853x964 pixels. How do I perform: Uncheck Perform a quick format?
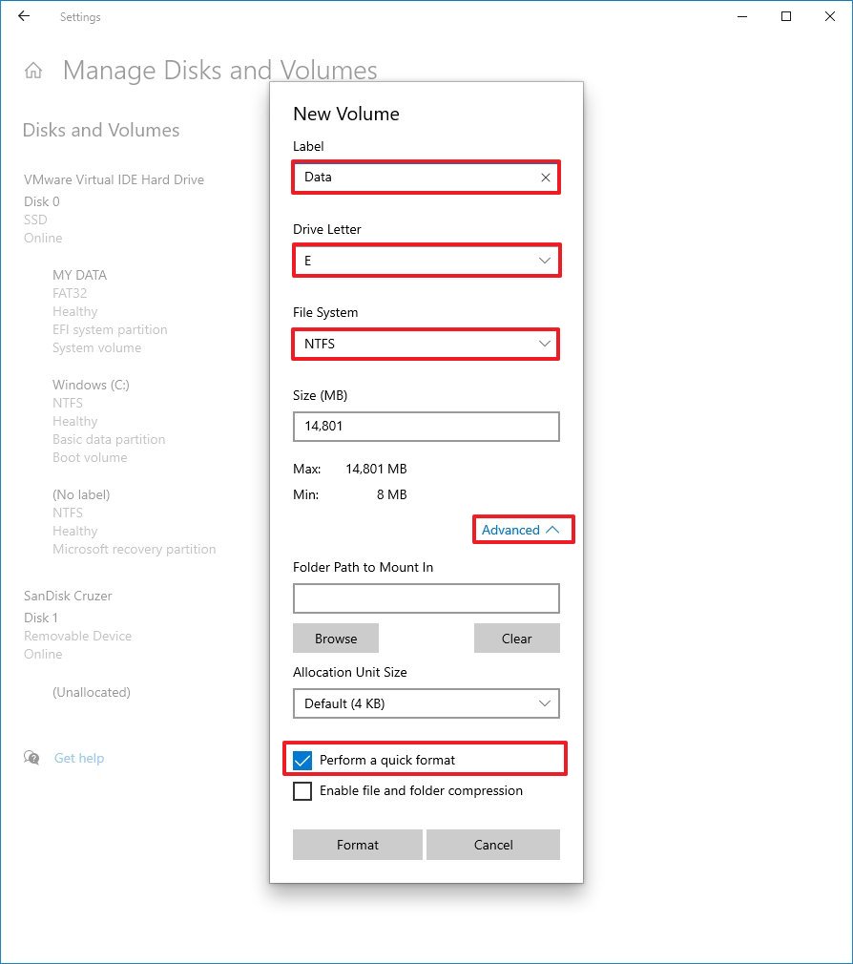pyautogui.click(x=302, y=760)
